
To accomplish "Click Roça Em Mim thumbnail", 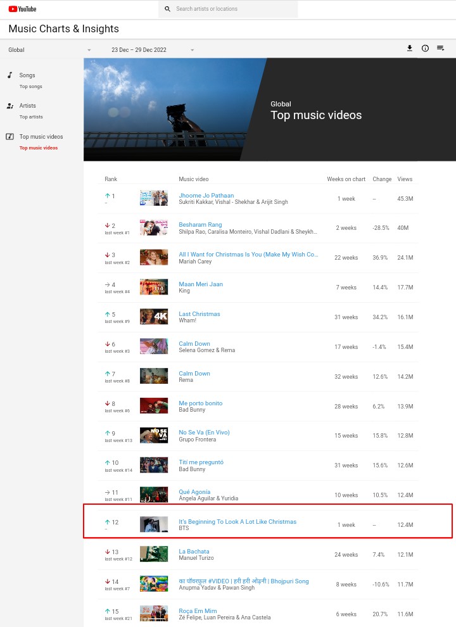I will 154,614.
